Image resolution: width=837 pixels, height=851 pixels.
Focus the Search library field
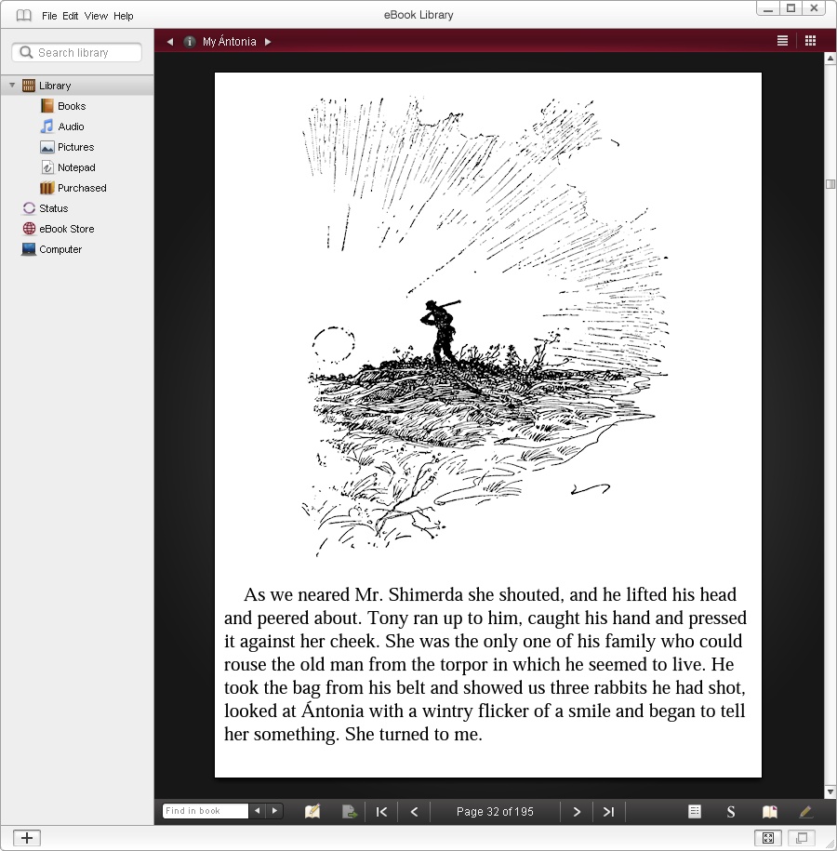(76, 53)
